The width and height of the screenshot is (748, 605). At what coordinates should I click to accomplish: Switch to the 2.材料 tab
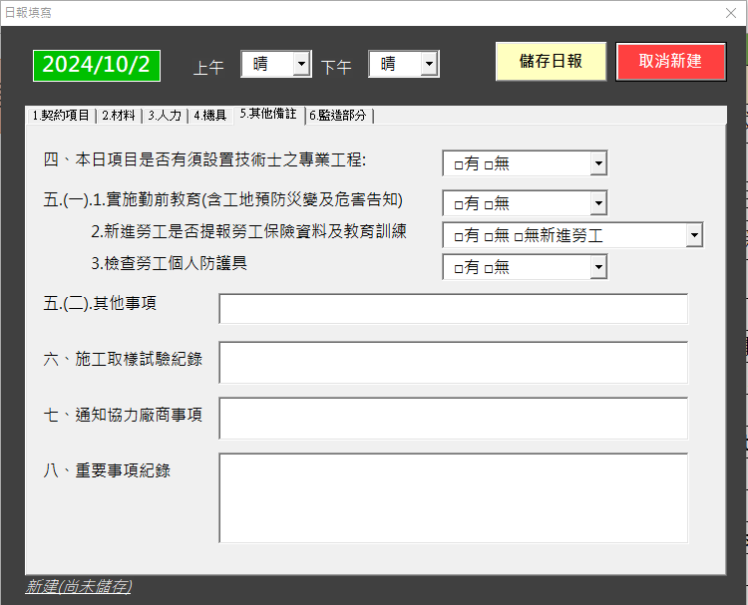tap(119, 116)
